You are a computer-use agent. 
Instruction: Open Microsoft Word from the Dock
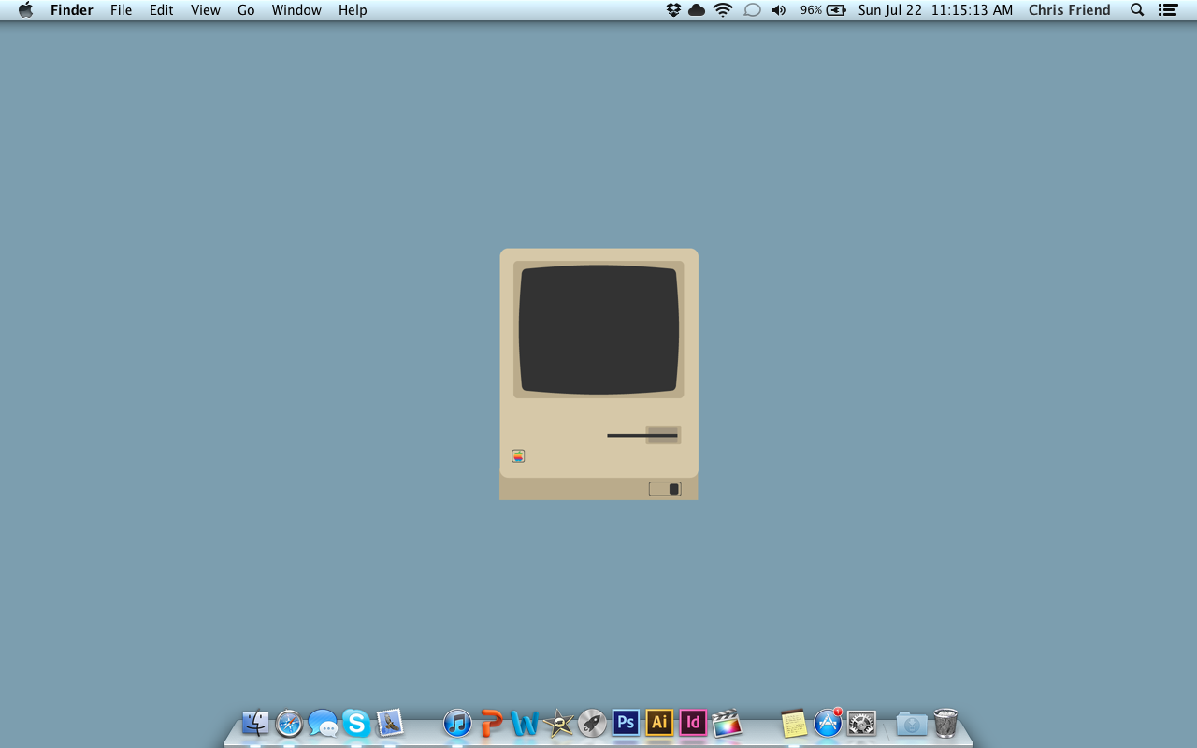(x=525, y=723)
